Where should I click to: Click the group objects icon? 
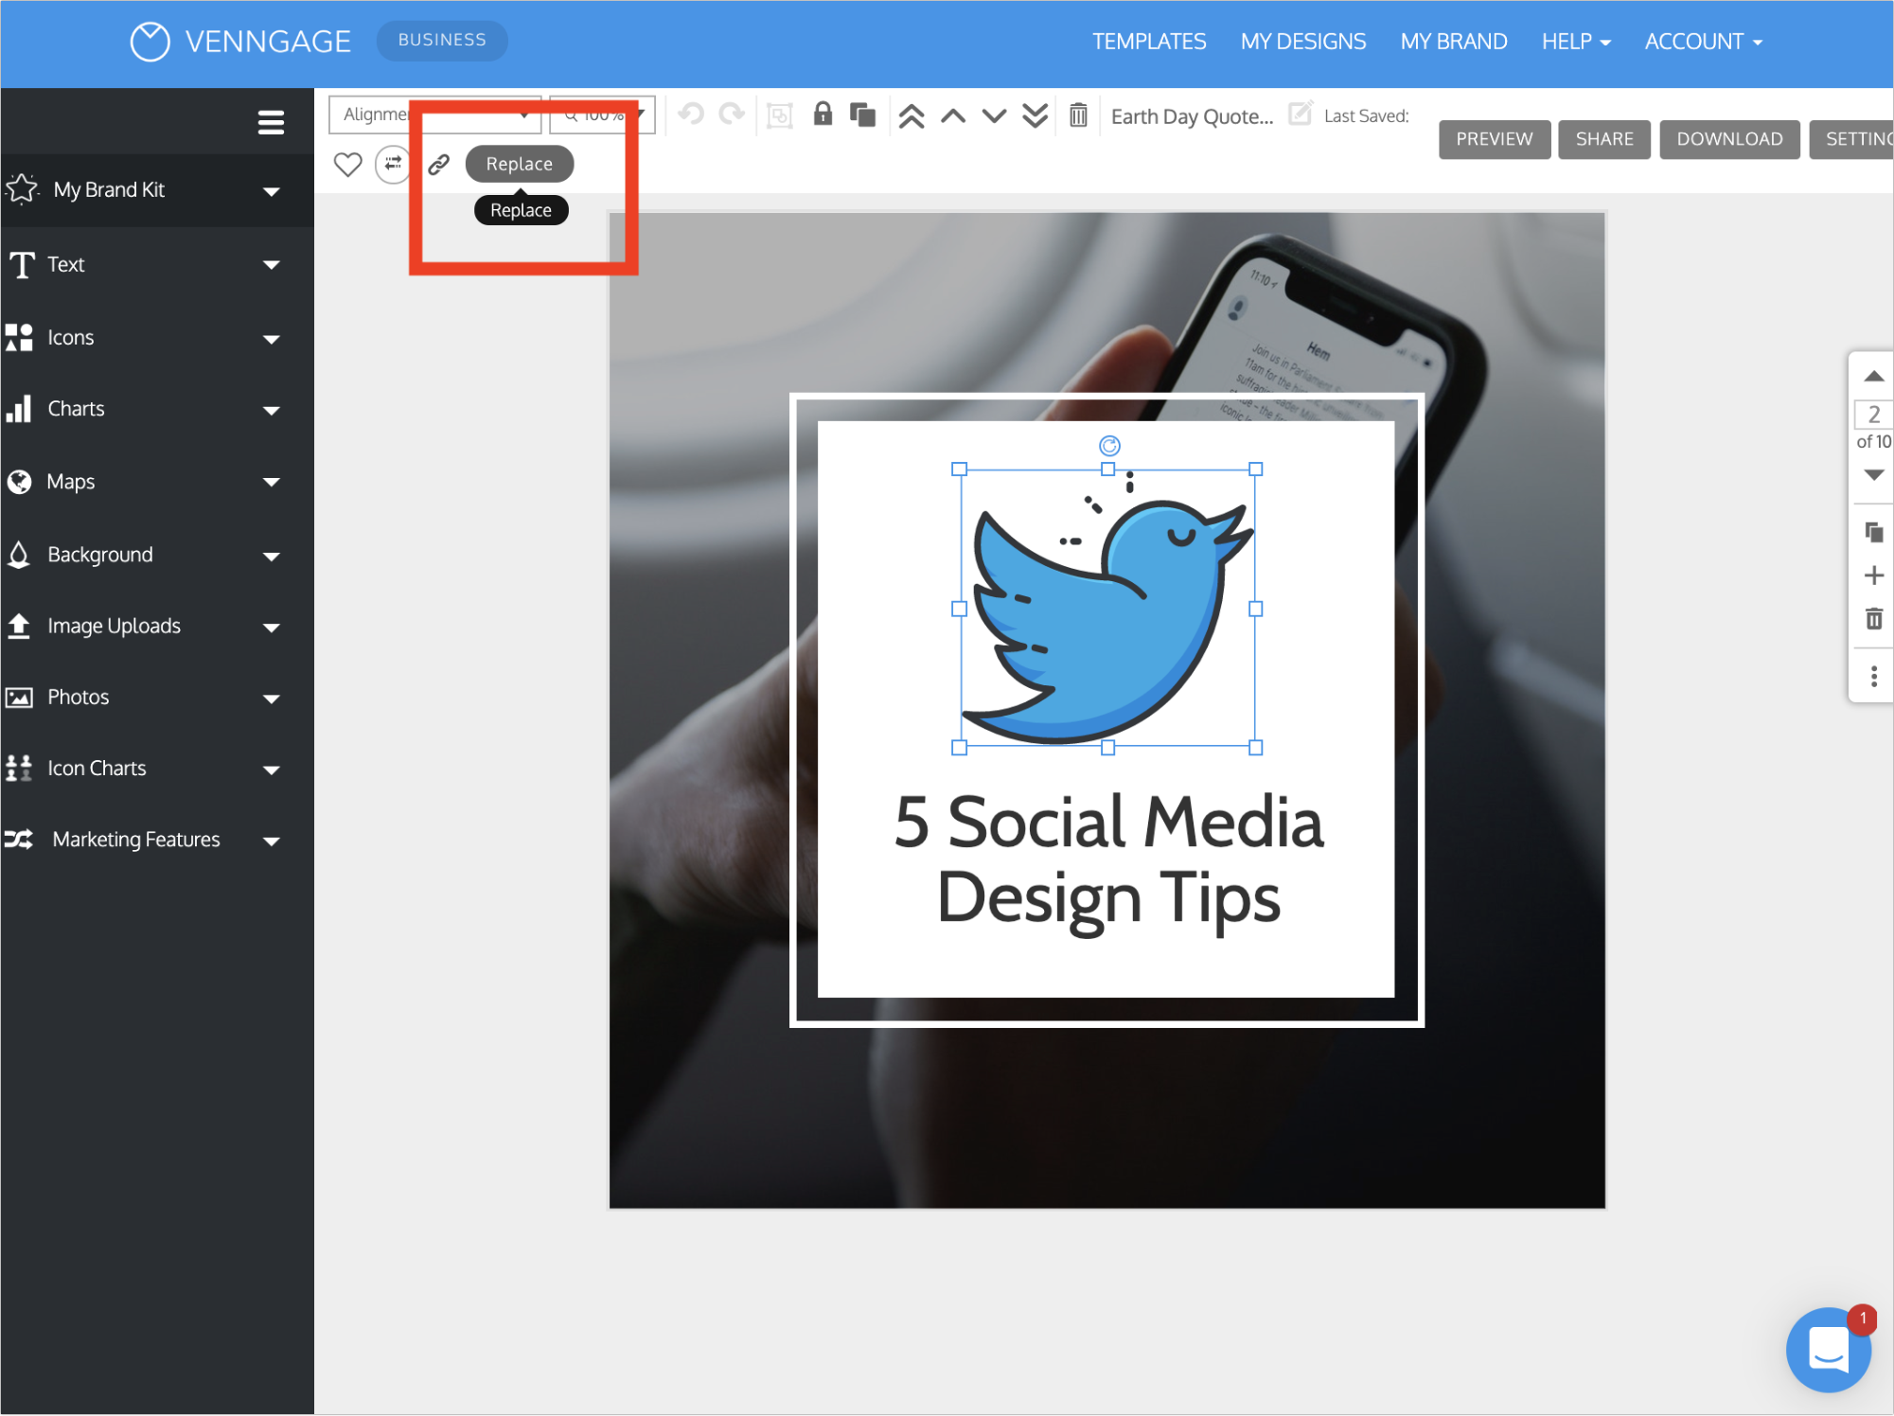coord(779,115)
